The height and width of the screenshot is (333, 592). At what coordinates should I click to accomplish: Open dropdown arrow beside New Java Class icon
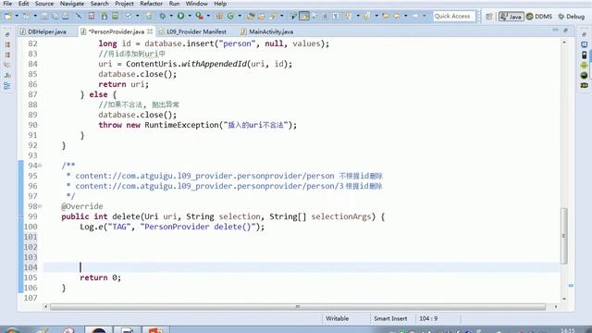240,17
